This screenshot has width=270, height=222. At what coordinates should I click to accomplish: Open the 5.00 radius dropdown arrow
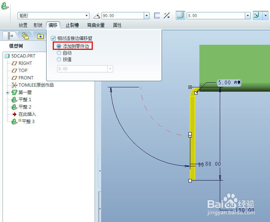pyautogui.click(x=248, y=16)
